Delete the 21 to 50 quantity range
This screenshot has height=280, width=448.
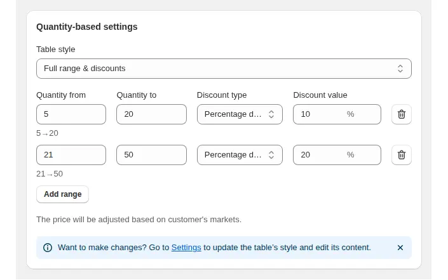point(401,155)
